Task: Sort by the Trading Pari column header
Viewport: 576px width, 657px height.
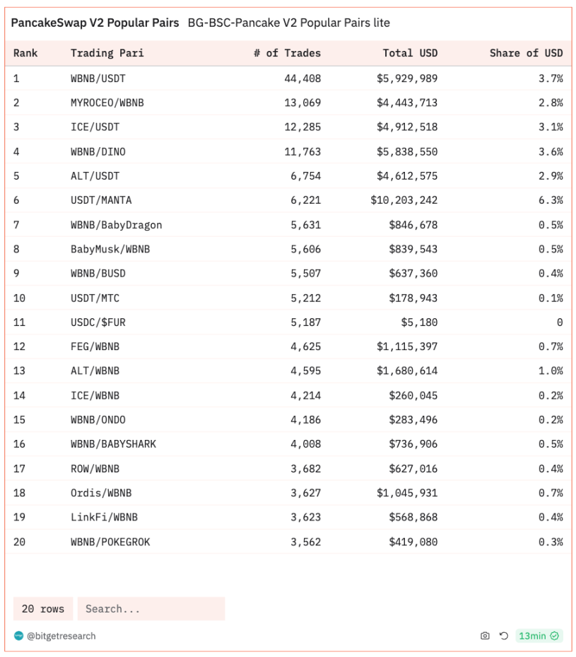Action: tap(102, 53)
